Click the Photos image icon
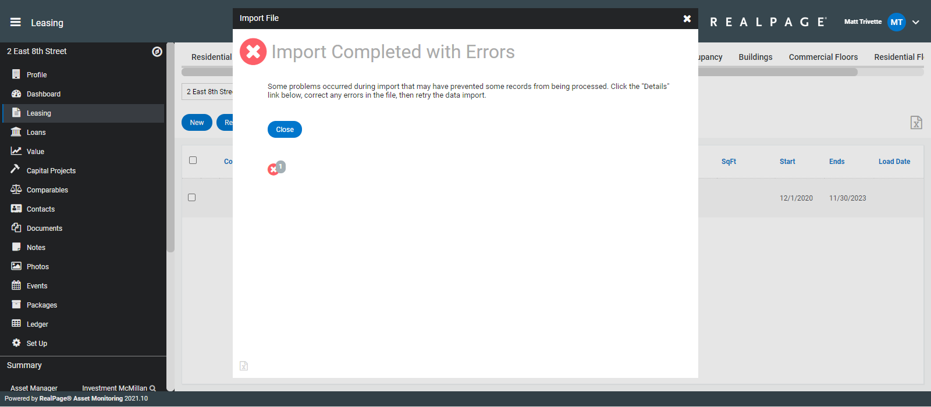Image resolution: width=931 pixels, height=407 pixels. [16, 266]
